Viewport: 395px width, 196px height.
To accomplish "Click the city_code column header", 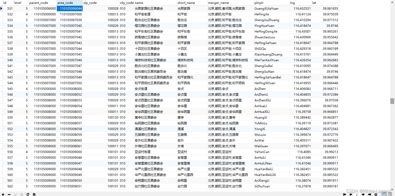I will [x=127, y=3].
